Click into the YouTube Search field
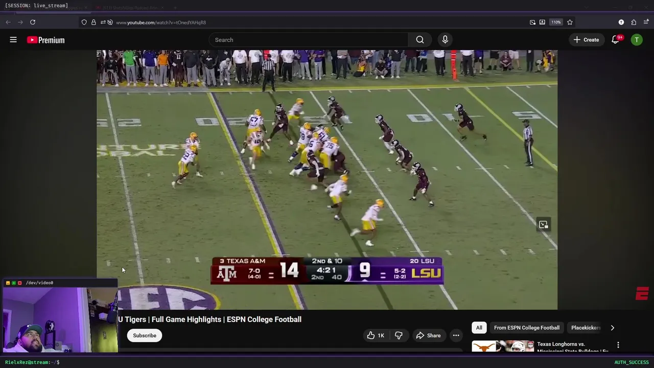This screenshot has height=368, width=654. click(309, 40)
